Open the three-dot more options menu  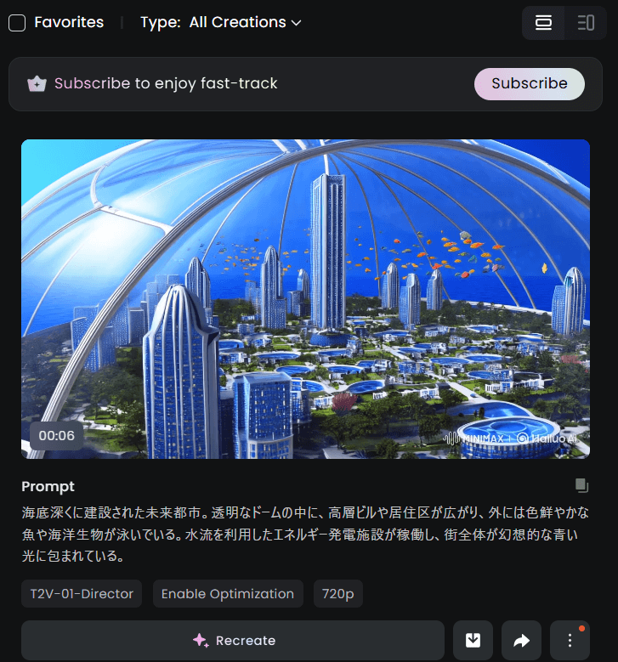570,641
